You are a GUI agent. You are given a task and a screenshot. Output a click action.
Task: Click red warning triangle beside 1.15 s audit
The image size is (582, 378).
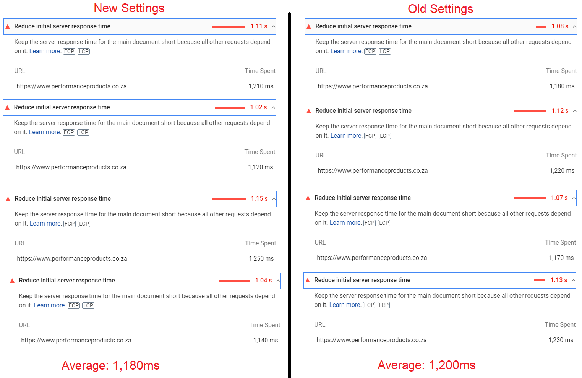(8, 199)
